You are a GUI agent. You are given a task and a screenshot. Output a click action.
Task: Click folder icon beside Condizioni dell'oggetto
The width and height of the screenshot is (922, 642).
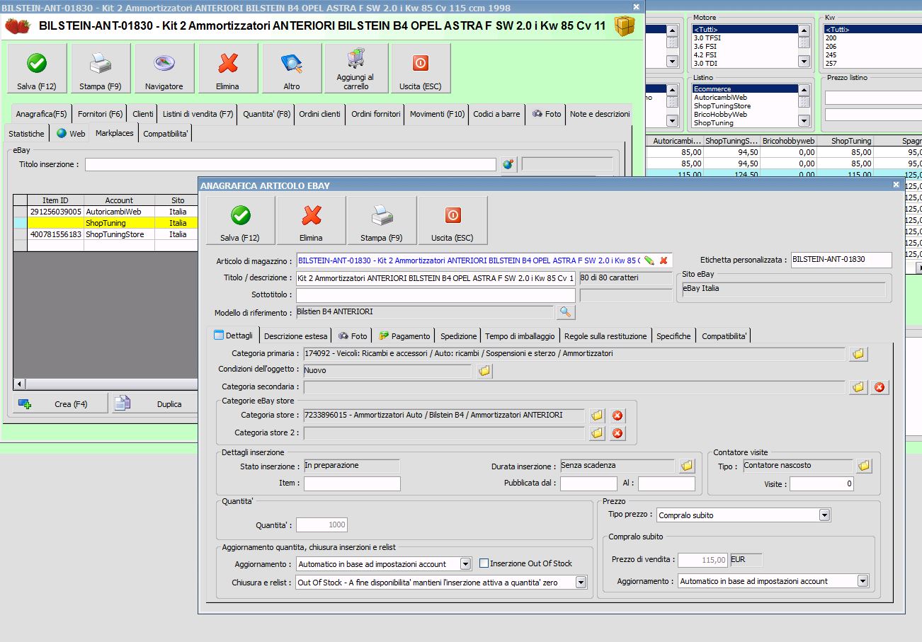tap(484, 370)
